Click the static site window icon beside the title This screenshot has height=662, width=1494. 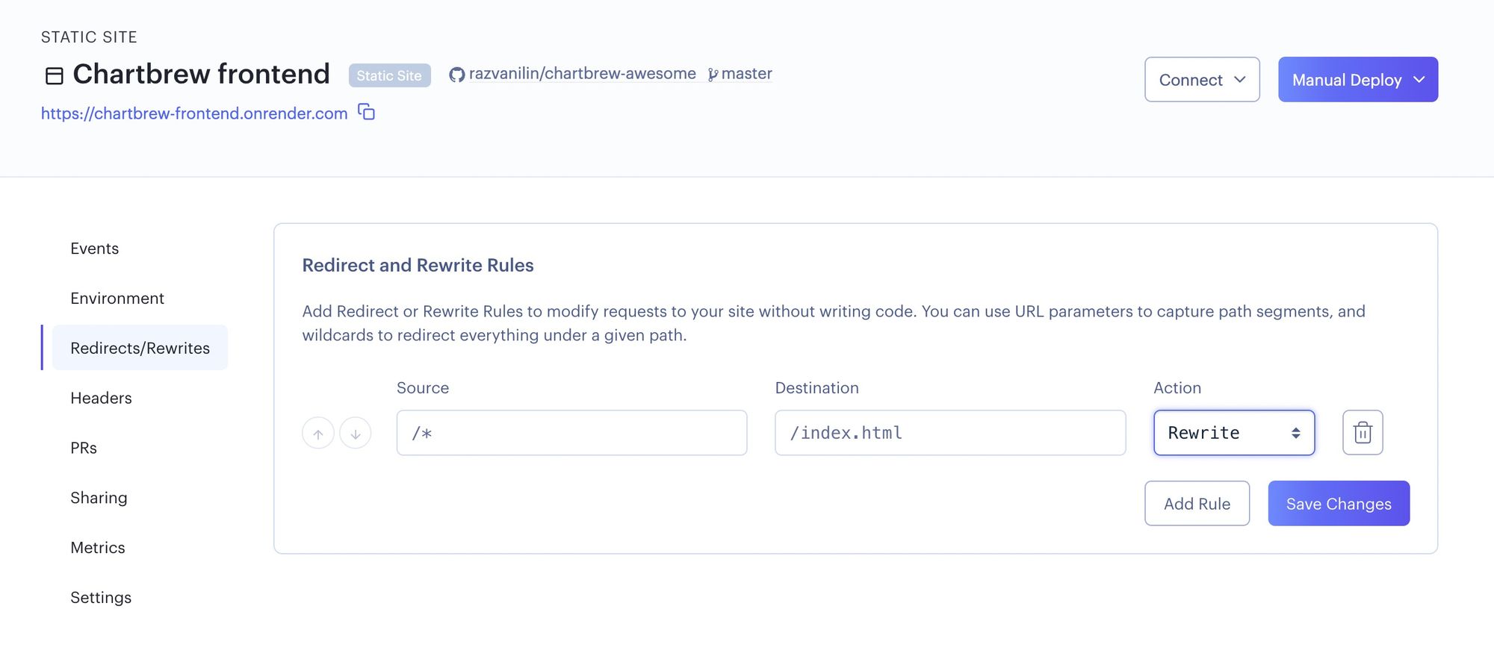pyautogui.click(x=54, y=75)
